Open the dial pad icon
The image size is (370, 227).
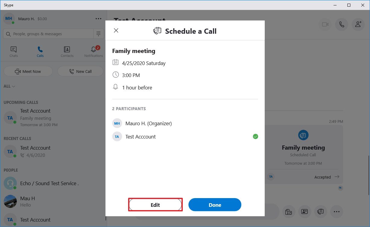[99, 34]
